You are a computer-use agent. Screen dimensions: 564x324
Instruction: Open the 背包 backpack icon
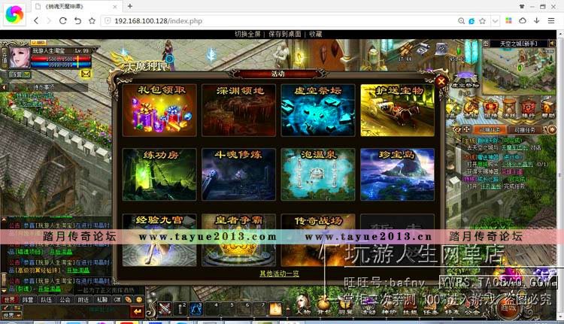[323, 306]
